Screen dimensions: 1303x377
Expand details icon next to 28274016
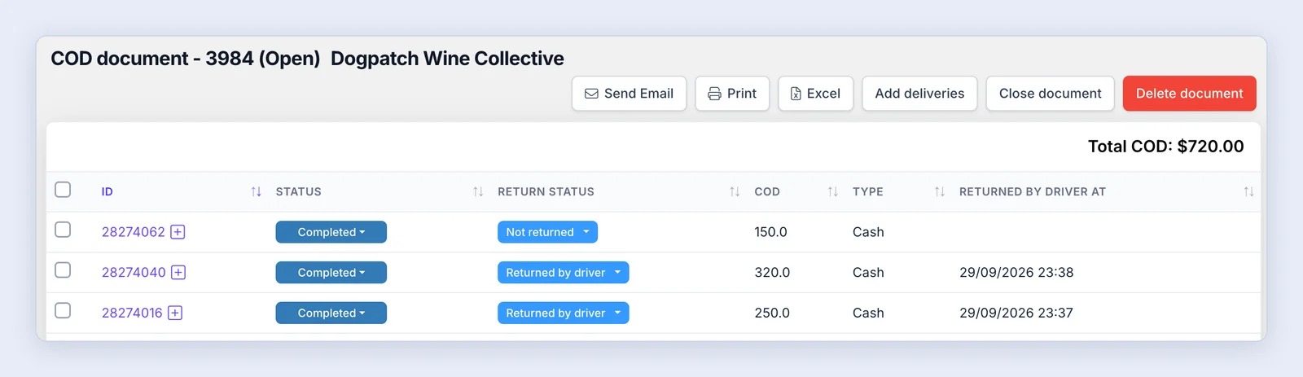click(x=175, y=313)
